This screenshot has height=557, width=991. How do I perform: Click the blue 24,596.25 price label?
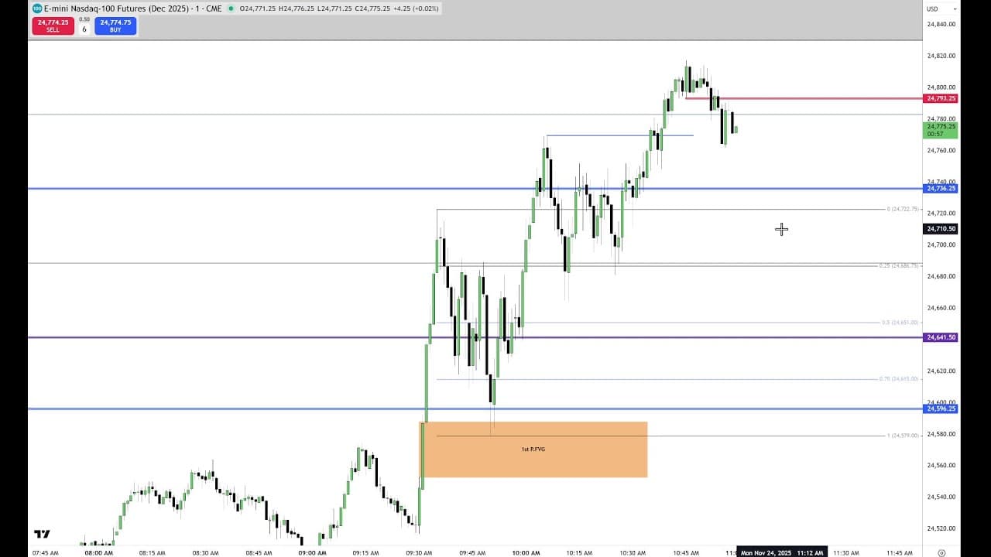point(941,408)
